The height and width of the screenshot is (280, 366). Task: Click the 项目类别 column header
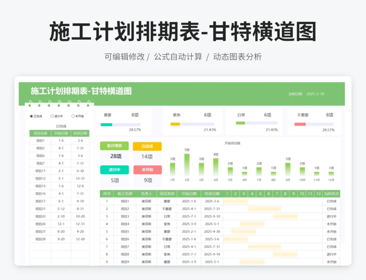click(167, 194)
